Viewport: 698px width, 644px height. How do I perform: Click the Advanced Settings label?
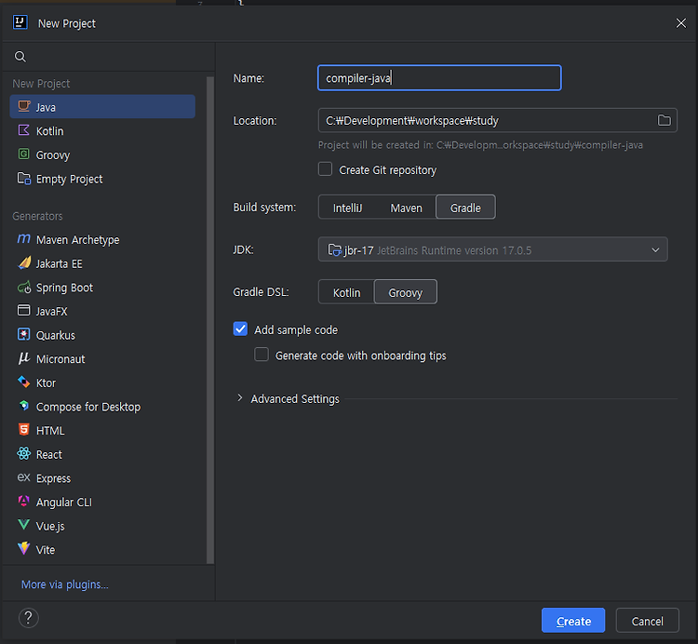[295, 398]
